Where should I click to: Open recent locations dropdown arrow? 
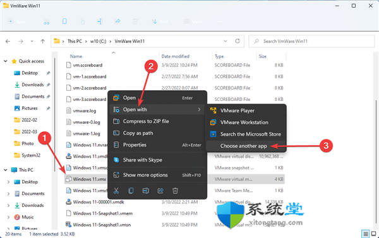click(32, 41)
